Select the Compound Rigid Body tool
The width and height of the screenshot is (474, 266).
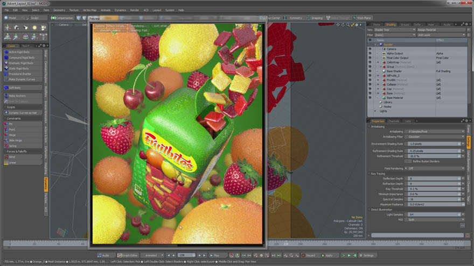click(x=23, y=57)
